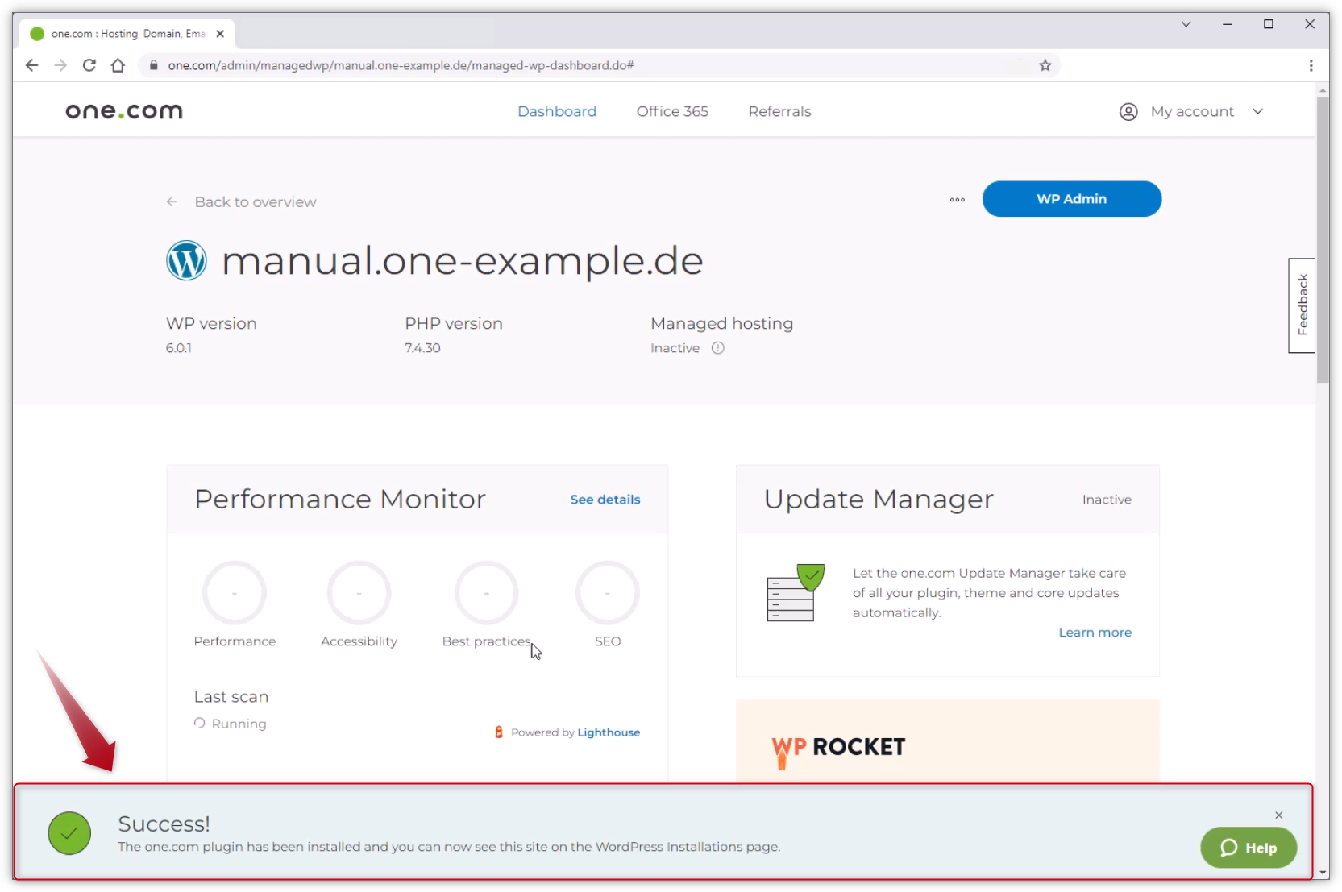Viewport: 1342px width, 892px height.
Task: Click Learn more under Update Manager
Action: coord(1095,633)
